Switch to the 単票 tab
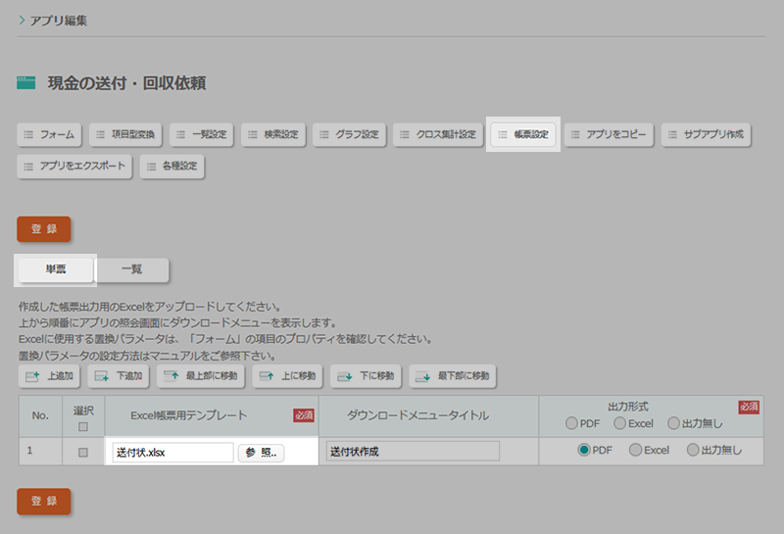The image size is (784, 534). point(56,269)
